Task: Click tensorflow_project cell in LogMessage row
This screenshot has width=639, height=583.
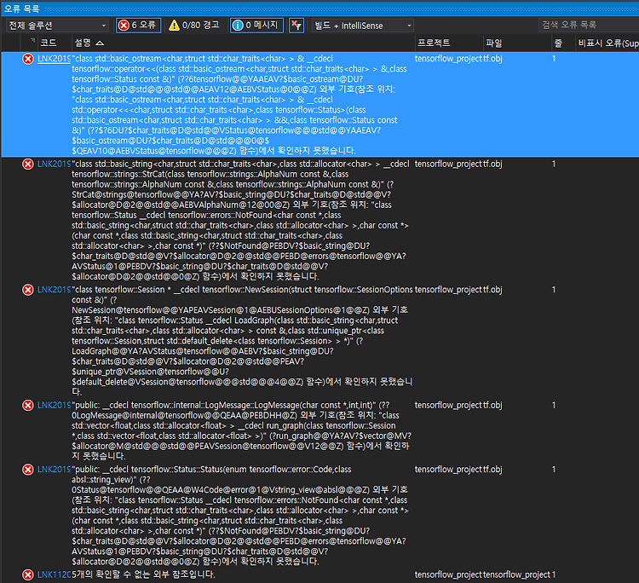Action: (x=448, y=405)
